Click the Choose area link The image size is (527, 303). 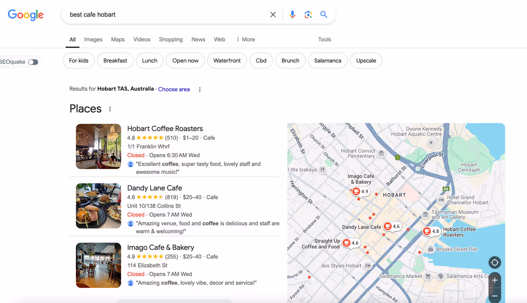click(174, 89)
